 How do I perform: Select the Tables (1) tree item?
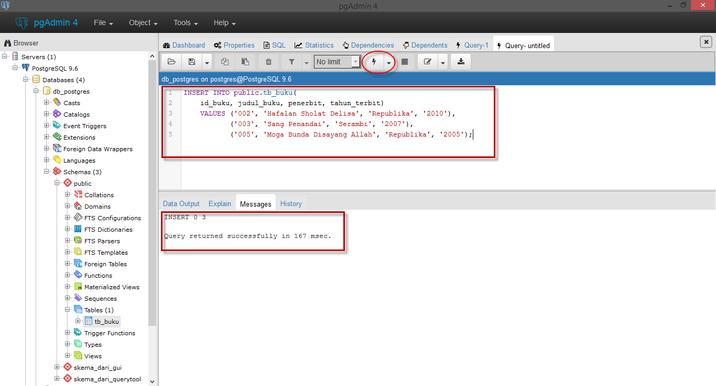[99, 310]
